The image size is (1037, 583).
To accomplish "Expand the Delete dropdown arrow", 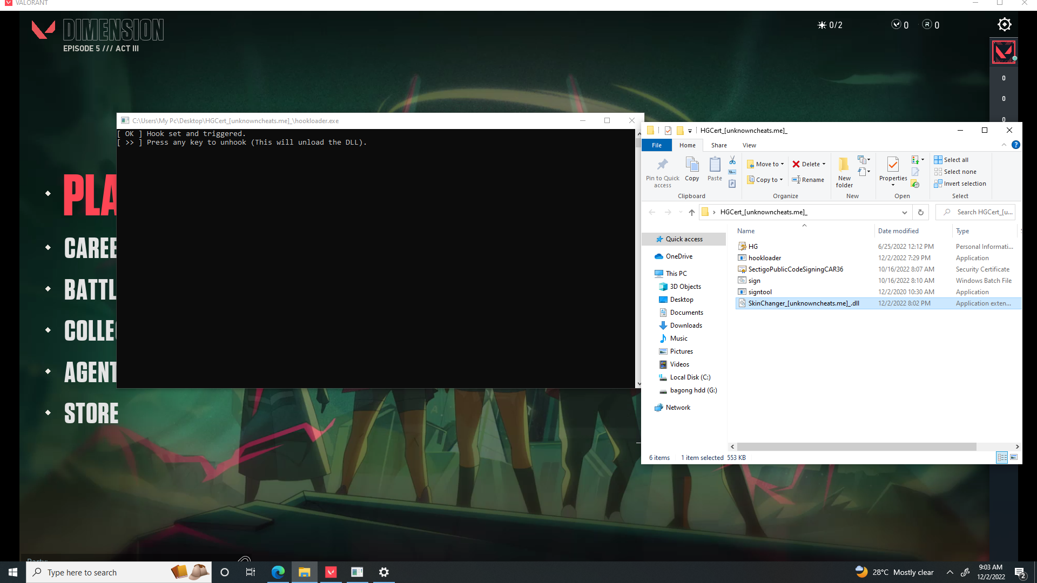I will [824, 164].
